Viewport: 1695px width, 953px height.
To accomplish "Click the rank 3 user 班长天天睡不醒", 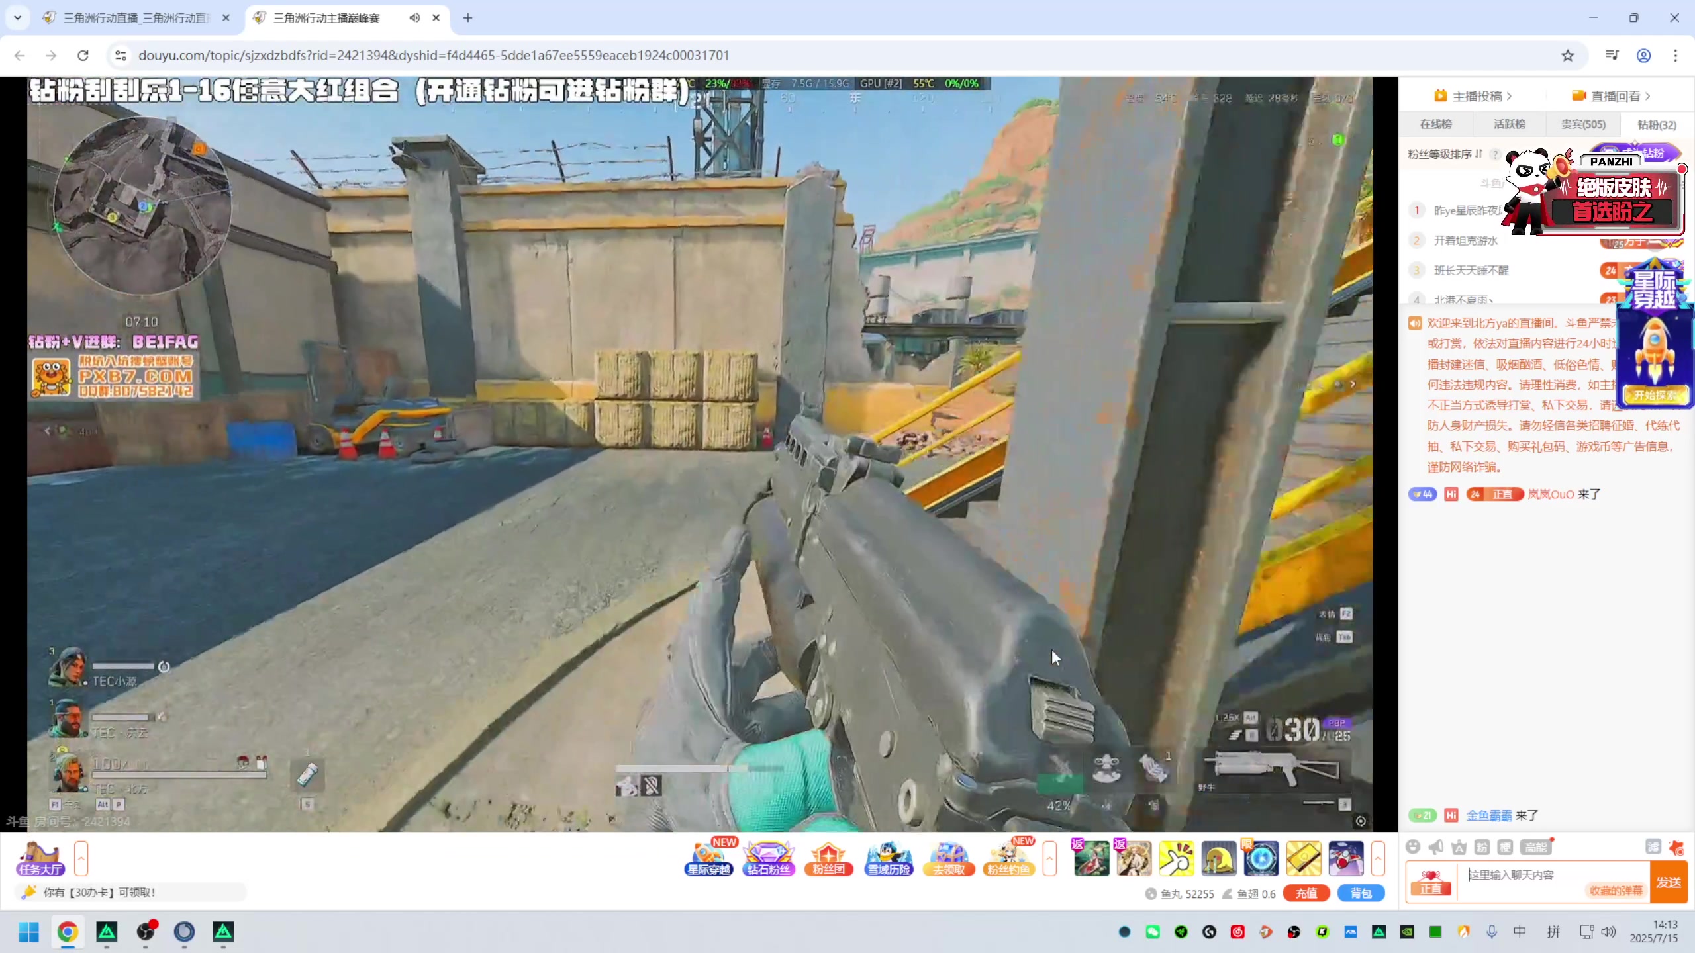I will coord(1471,270).
